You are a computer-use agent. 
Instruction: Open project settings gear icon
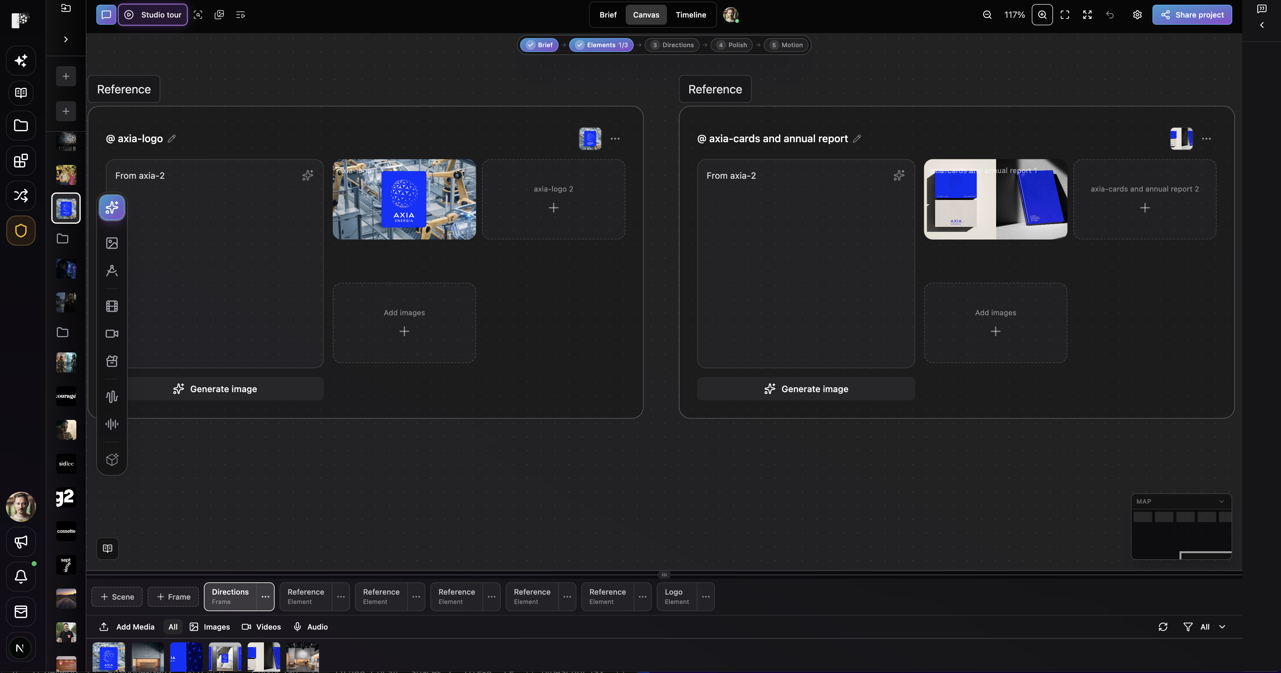(x=1137, y=15)
